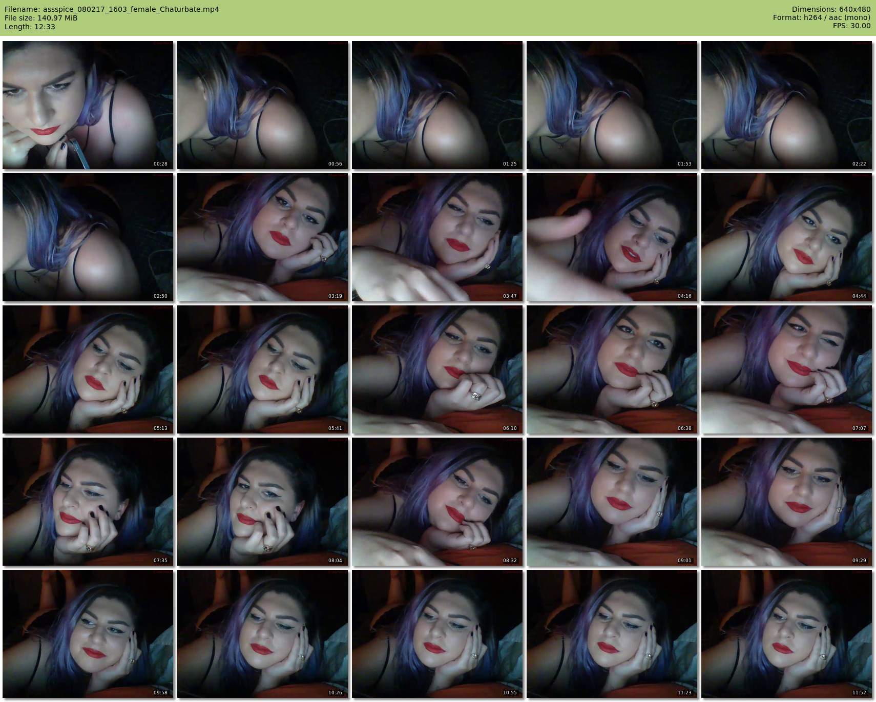Select the thumbnail at 02:22

click(x=786, y=105)
